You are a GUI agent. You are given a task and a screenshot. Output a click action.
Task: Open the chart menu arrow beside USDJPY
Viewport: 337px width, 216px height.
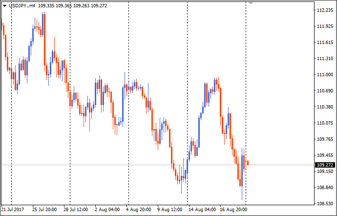pyautogui.click(x=5, y=6)
